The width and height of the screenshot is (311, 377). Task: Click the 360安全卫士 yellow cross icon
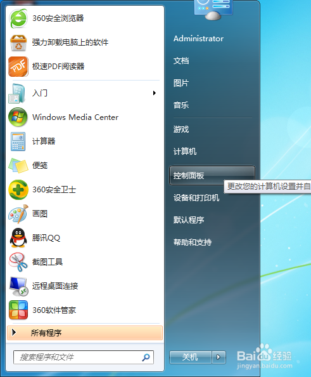click(18, 190)
